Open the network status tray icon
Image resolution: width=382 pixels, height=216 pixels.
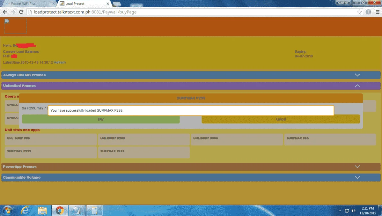coord(347,211)
